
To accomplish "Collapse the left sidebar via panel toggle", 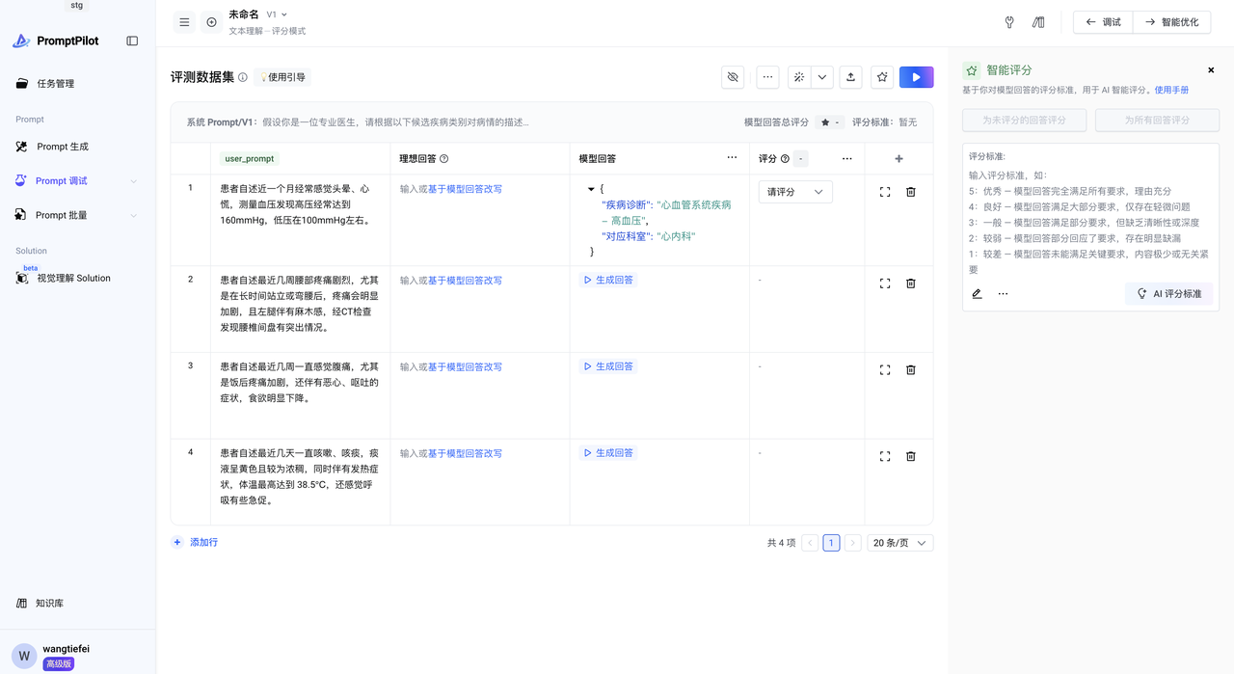I will (132, 41).
